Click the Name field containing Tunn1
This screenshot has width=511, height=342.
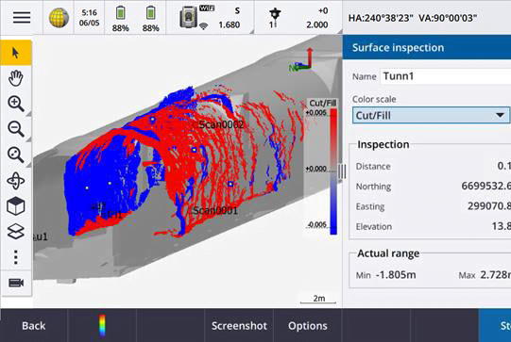(x=446, y=76)
